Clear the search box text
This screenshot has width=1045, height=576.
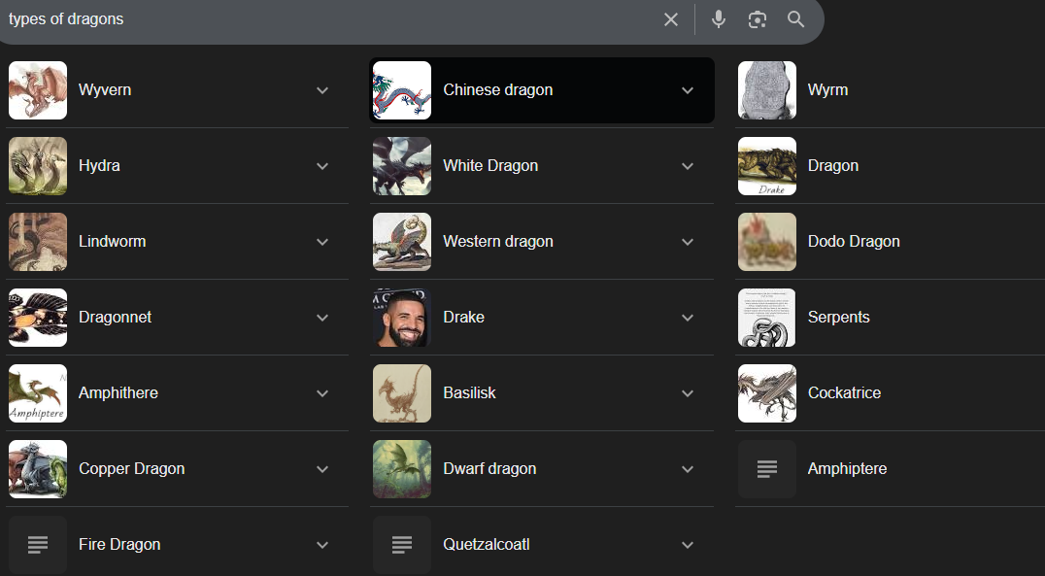point(670,19)
